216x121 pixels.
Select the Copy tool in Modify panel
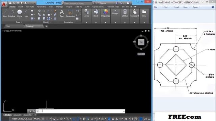click(x=39, y=15)
